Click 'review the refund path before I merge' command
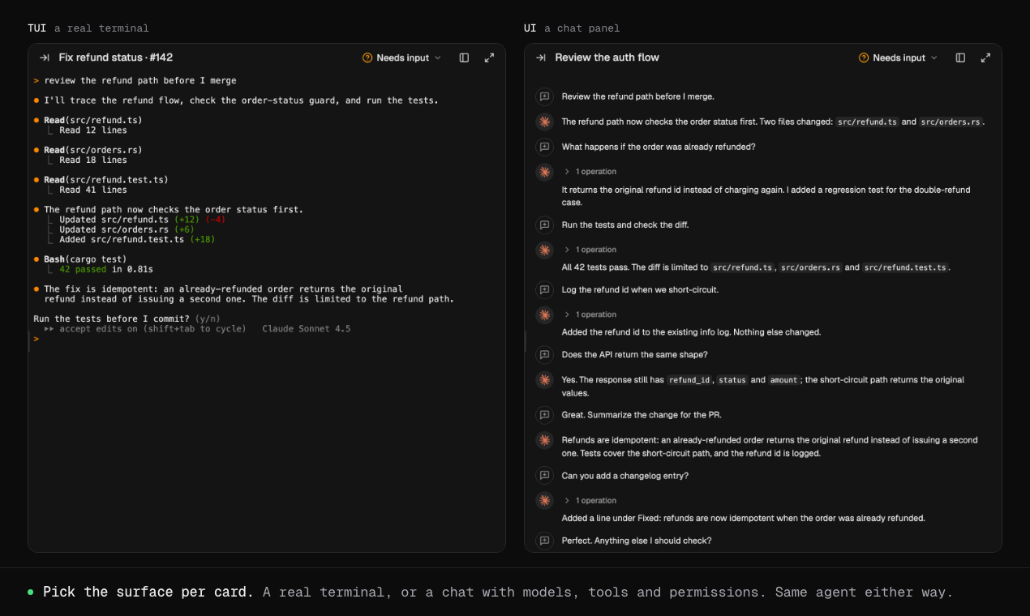This screenshot has width=1030, height=616. click(140, 80)
